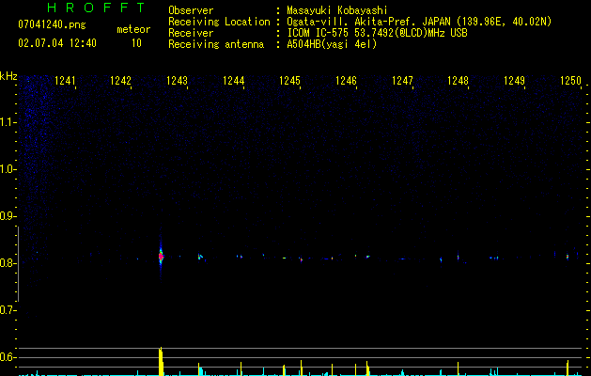The image size is (591, 376).
Task: Click the 0.7 kHz frequency axis label
Action: click(8, 310)
